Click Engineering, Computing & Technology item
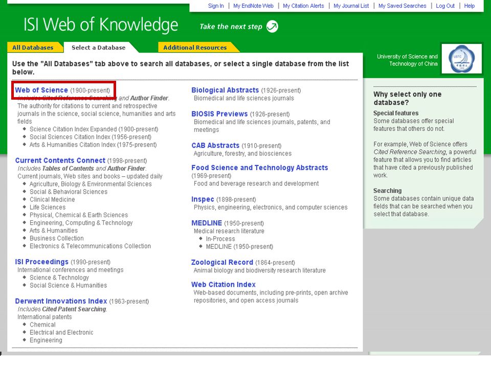 click(x=81, y=223)
